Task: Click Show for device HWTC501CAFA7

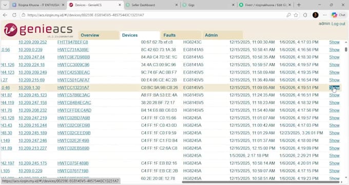Action: 334,80
